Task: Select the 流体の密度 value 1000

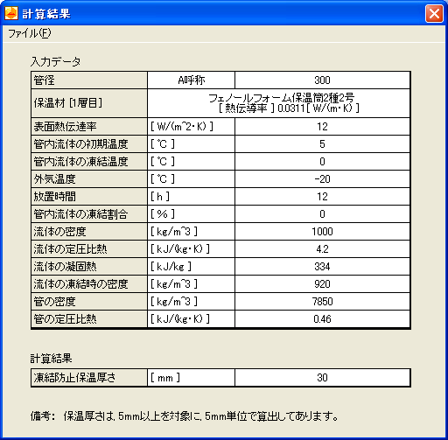Action: [x=322, y=232]
